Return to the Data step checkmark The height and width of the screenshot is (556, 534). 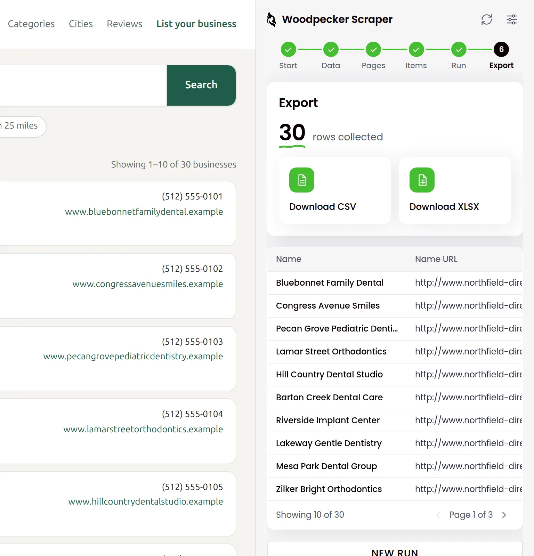point(331,50)
